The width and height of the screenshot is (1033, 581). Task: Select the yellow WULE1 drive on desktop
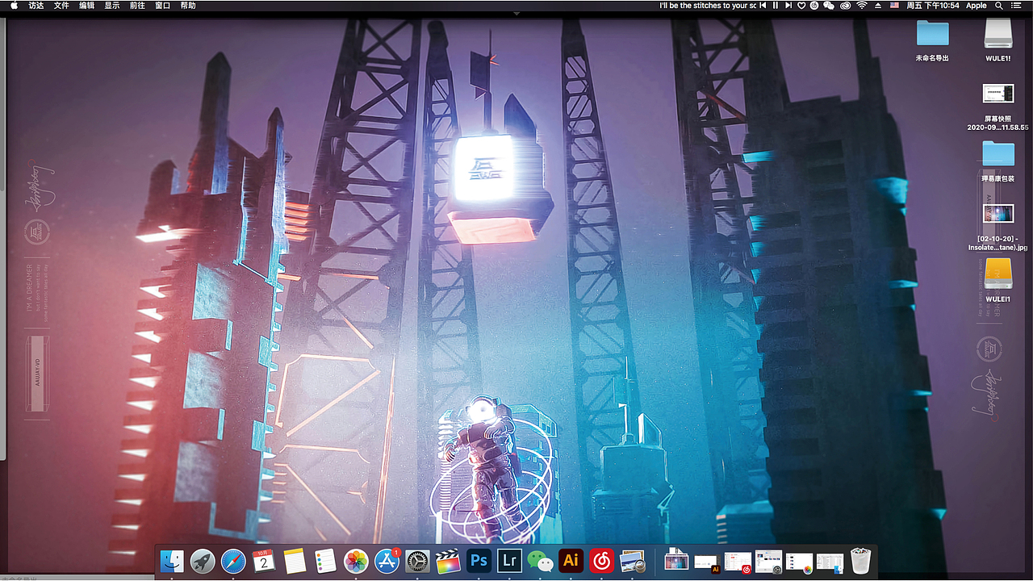(x=998, y=281)
